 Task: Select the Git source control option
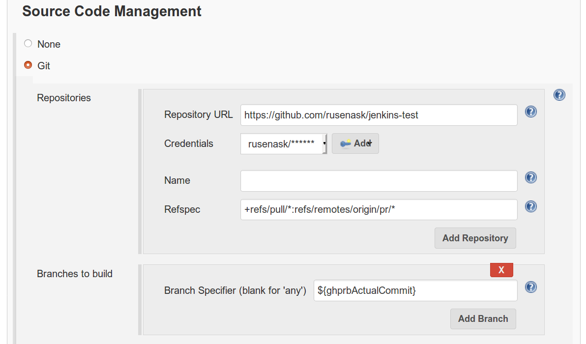[28, 65]
